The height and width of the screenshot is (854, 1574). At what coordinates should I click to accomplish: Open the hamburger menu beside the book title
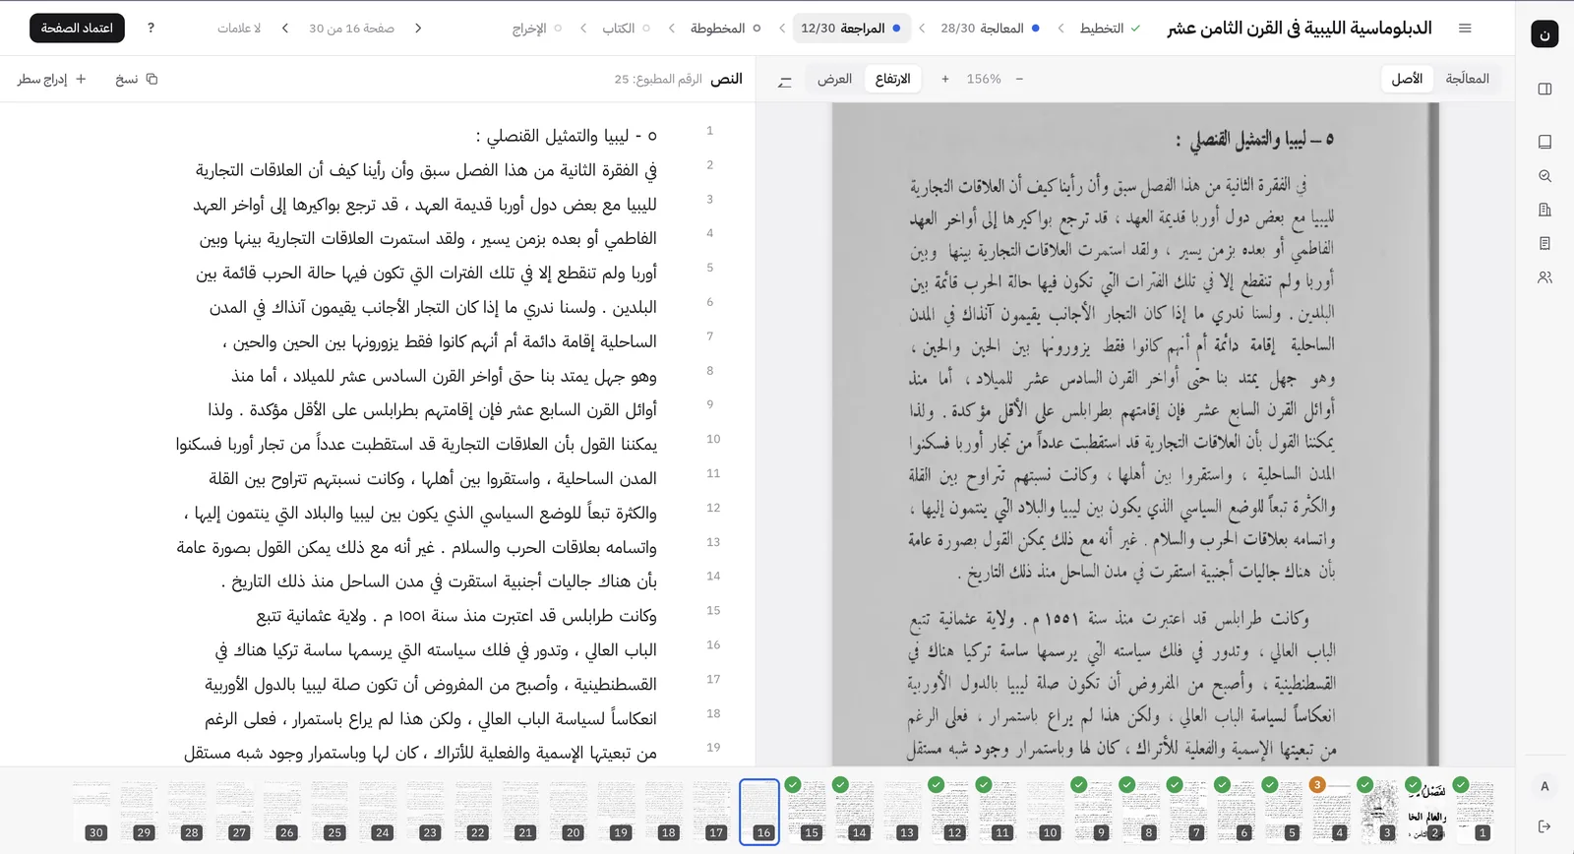point(1465,29)
